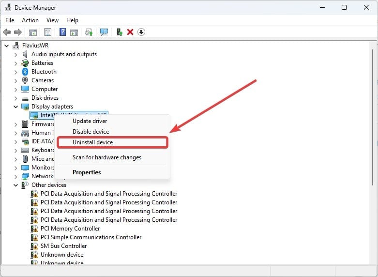Expand the Computer category
This screenshot has width=378, height=277.
pyautogui.click(x=16, y=90)
